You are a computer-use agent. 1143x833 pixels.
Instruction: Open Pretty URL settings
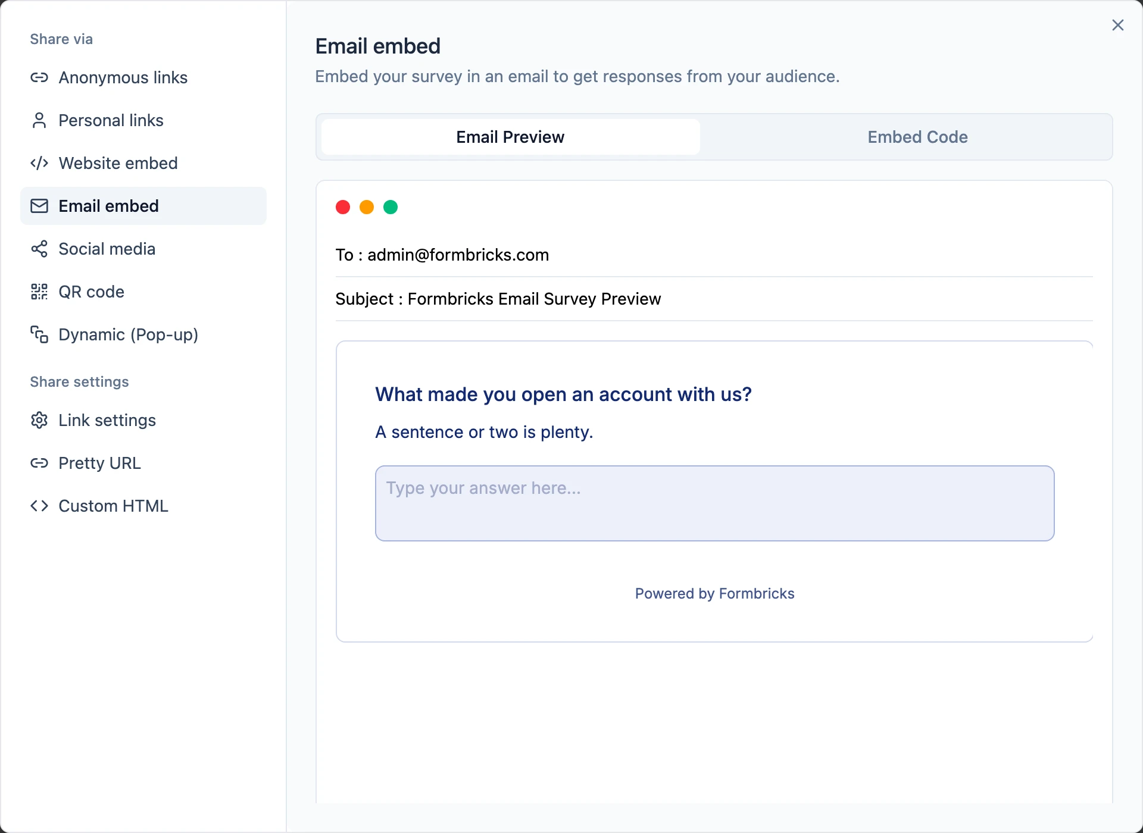tap(143, 463)
